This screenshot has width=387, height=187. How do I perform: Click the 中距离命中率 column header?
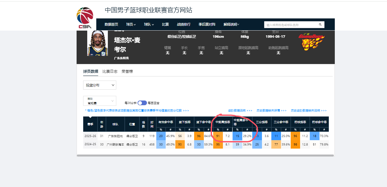(242, 122)
